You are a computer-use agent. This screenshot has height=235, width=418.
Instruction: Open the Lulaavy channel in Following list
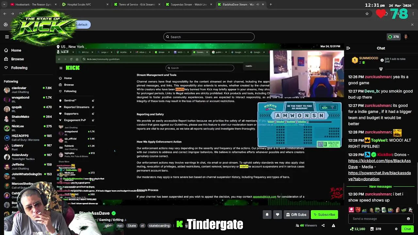coord(28,147)
